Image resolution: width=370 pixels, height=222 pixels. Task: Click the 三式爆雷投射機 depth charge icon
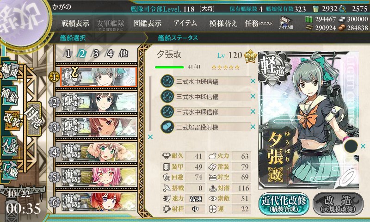(167, 127)
